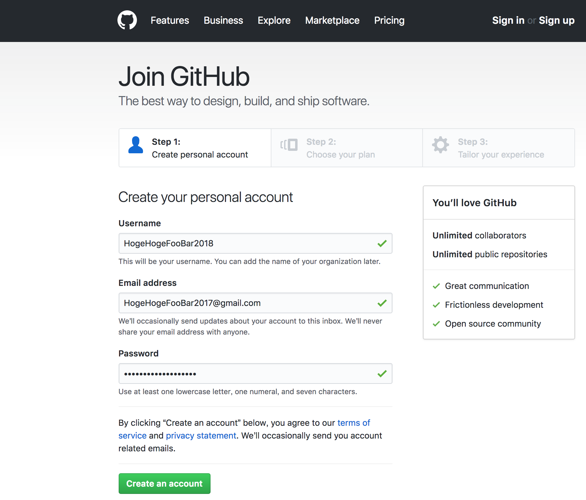
Task: Click the Join GitHub heading
Action: click(184, 77)
